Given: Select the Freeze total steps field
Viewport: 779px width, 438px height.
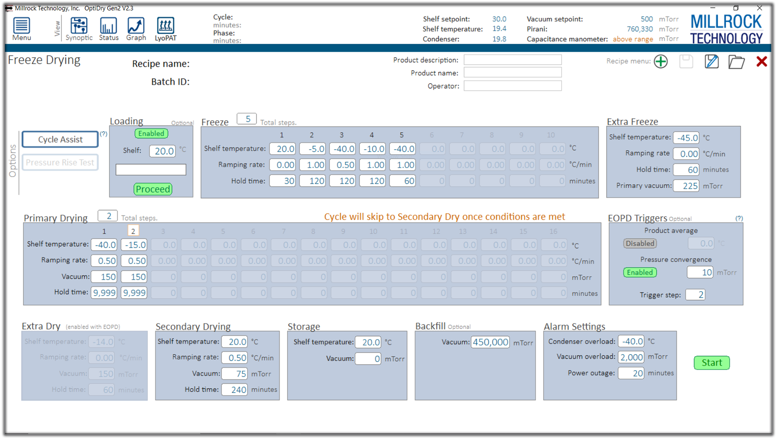Looking at the screenshot, I should 247,119.
